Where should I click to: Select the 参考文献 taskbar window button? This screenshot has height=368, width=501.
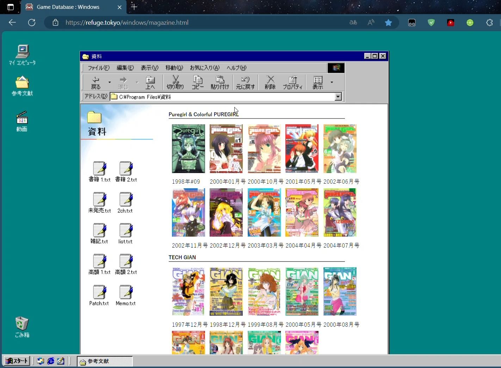pyautogui.click(x=105, y=361)
